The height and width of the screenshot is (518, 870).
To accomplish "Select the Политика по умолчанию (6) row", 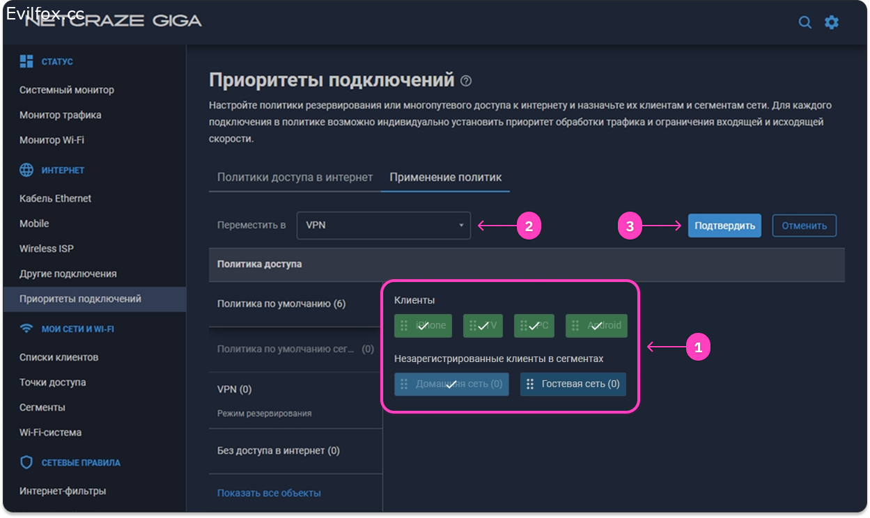I will pos(281,304).
